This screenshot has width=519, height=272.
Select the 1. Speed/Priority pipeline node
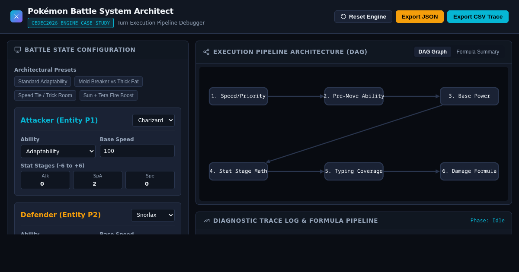(238, 96)
